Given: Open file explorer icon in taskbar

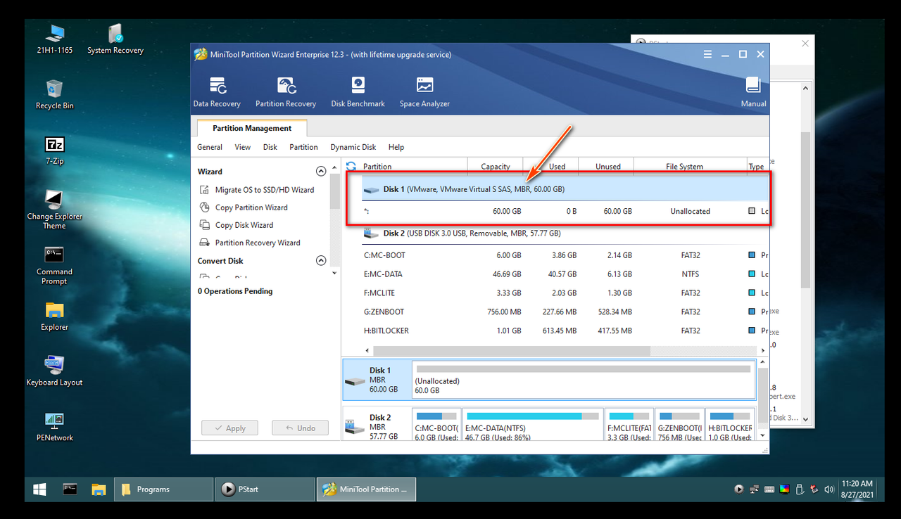Looking at the screenshot, I should 99,489.
